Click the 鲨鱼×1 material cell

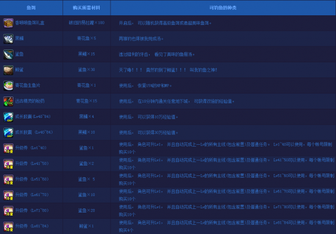87,148
